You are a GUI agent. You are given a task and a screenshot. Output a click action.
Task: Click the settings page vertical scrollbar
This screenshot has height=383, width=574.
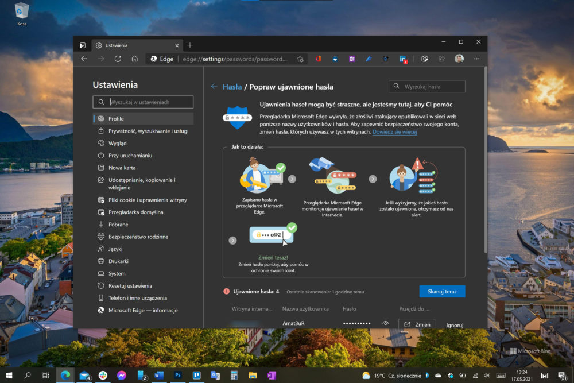point(486,160)
